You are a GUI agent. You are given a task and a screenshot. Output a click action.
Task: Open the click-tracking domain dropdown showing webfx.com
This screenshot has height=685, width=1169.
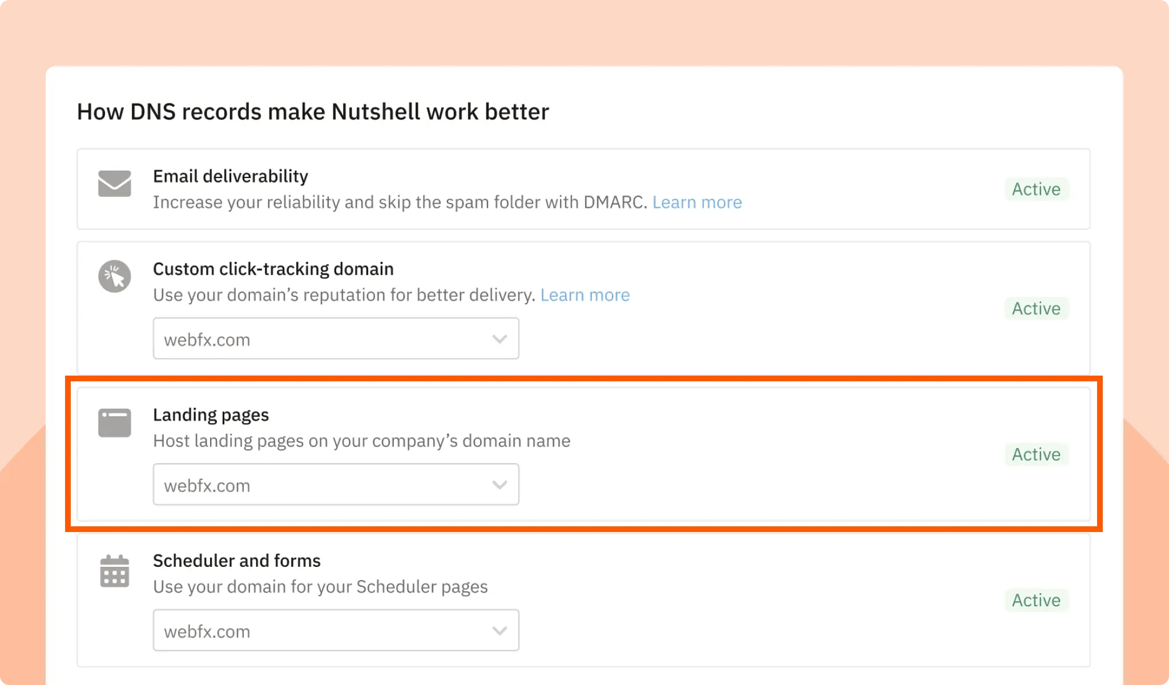coord(336,338)
